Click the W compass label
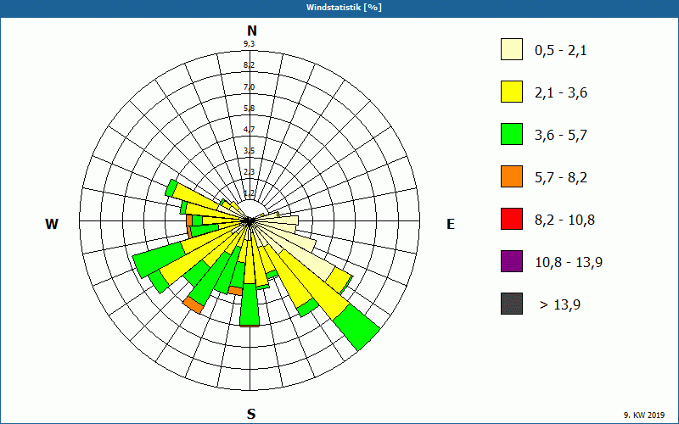The height and width of the screenshot is (424, 679). click(x=52, y=224)
